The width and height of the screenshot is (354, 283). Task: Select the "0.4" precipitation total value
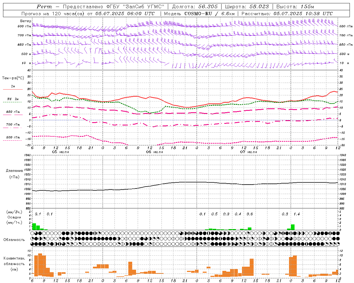coord(238,214)
